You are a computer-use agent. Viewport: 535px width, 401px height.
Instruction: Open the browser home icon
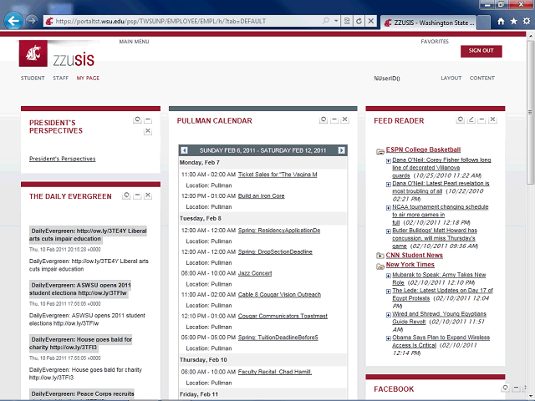click(500, 21)
